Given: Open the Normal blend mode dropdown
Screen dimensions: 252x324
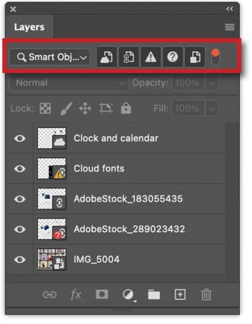Looking at the screenshot, I should tap(69, 83).
